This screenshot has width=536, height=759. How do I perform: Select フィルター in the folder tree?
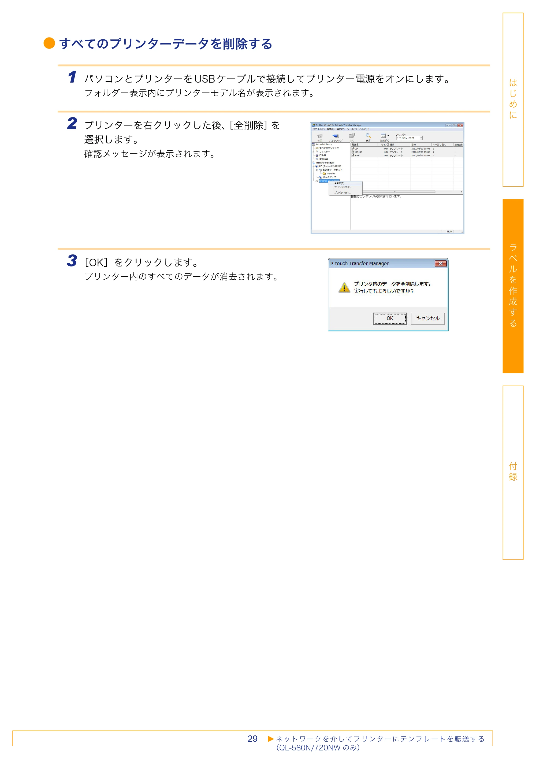(325, 152)
